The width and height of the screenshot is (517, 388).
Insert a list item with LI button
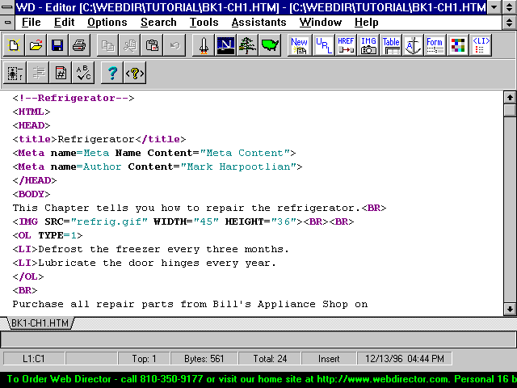(480, 45)
